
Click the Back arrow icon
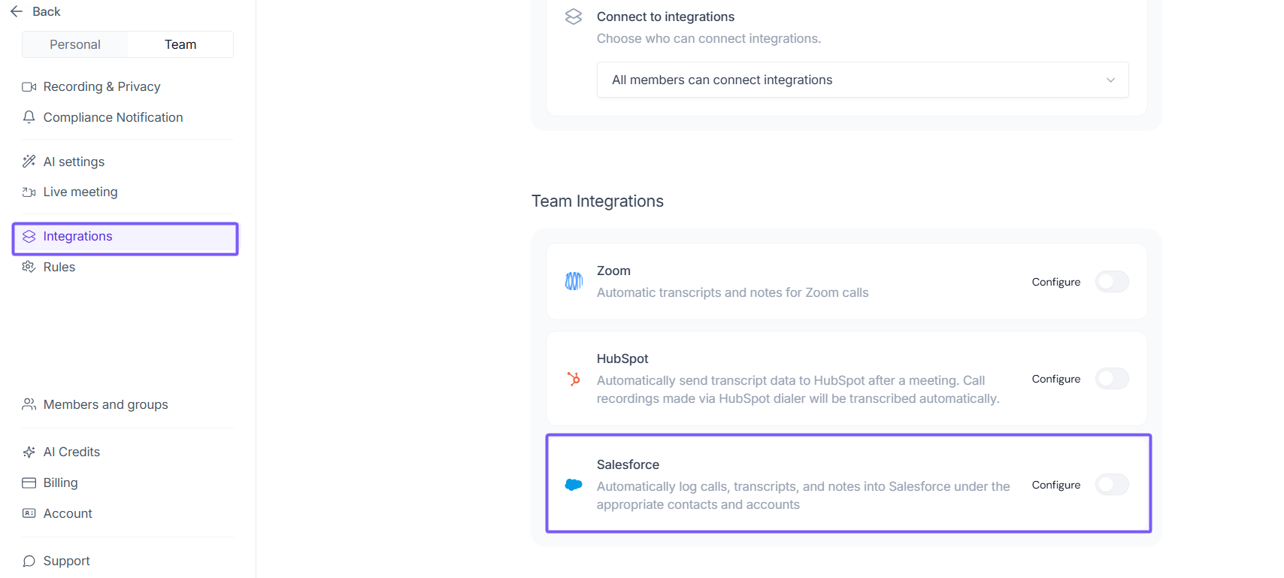[x=17, y=12]
